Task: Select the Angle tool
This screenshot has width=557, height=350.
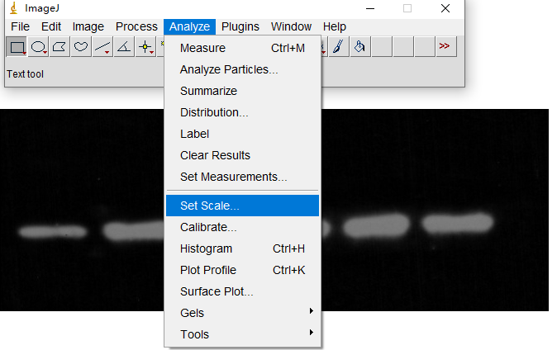Action: [x=124, y=48]
